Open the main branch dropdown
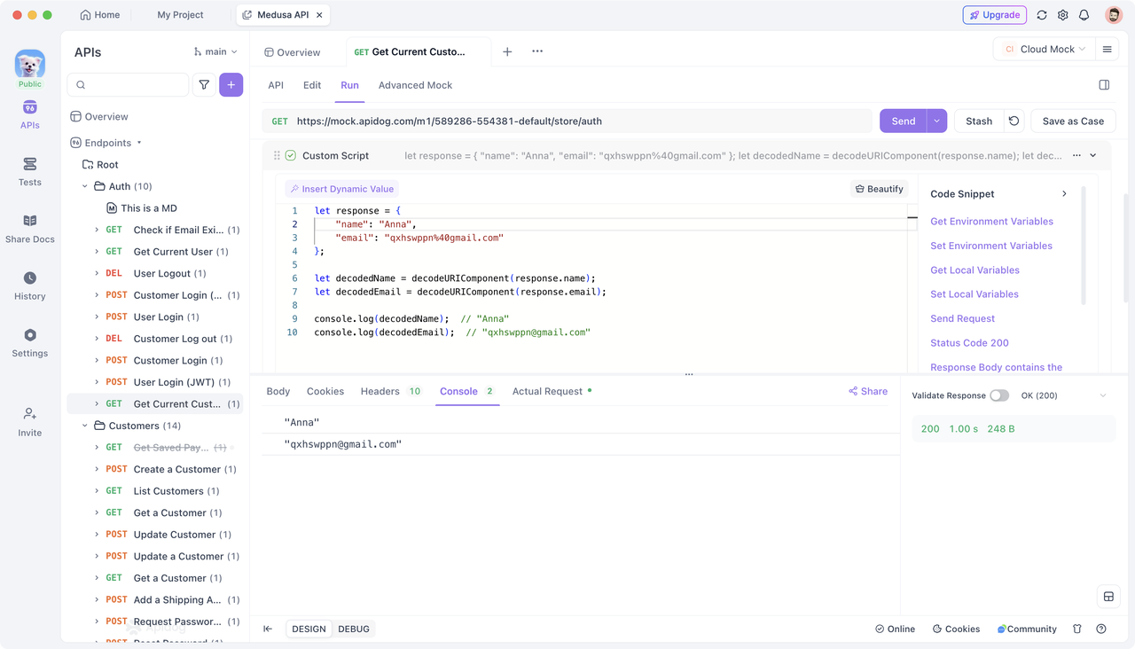The image size is (1135, 649). pos(215,51)
